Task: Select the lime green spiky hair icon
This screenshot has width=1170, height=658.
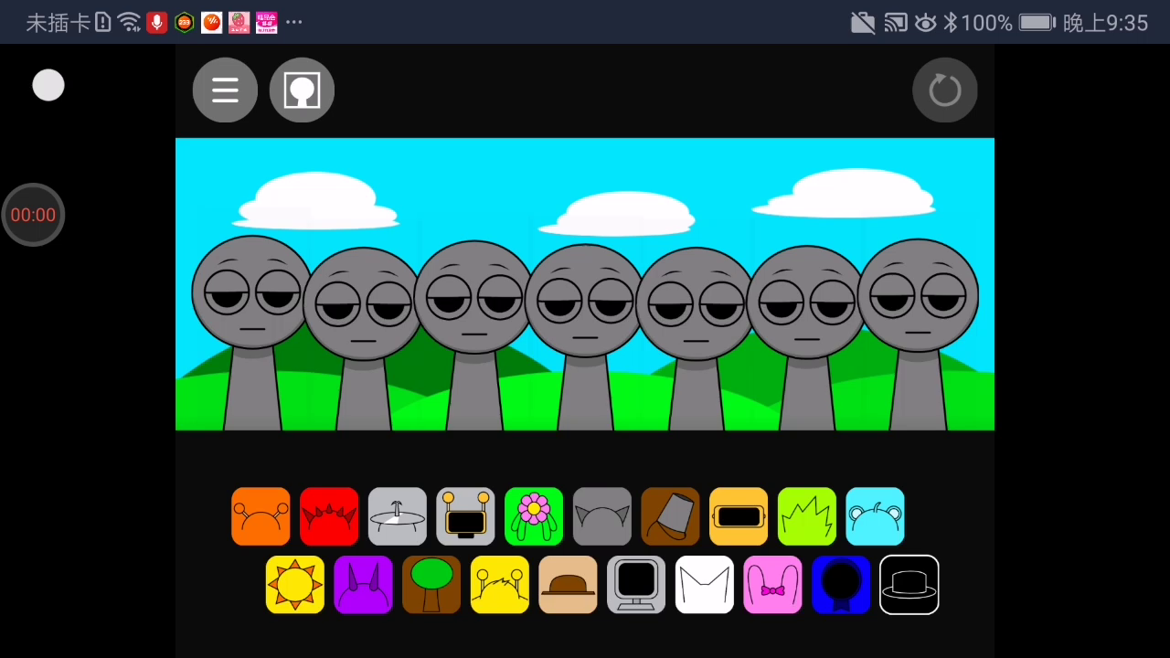Action: point(807,516)
